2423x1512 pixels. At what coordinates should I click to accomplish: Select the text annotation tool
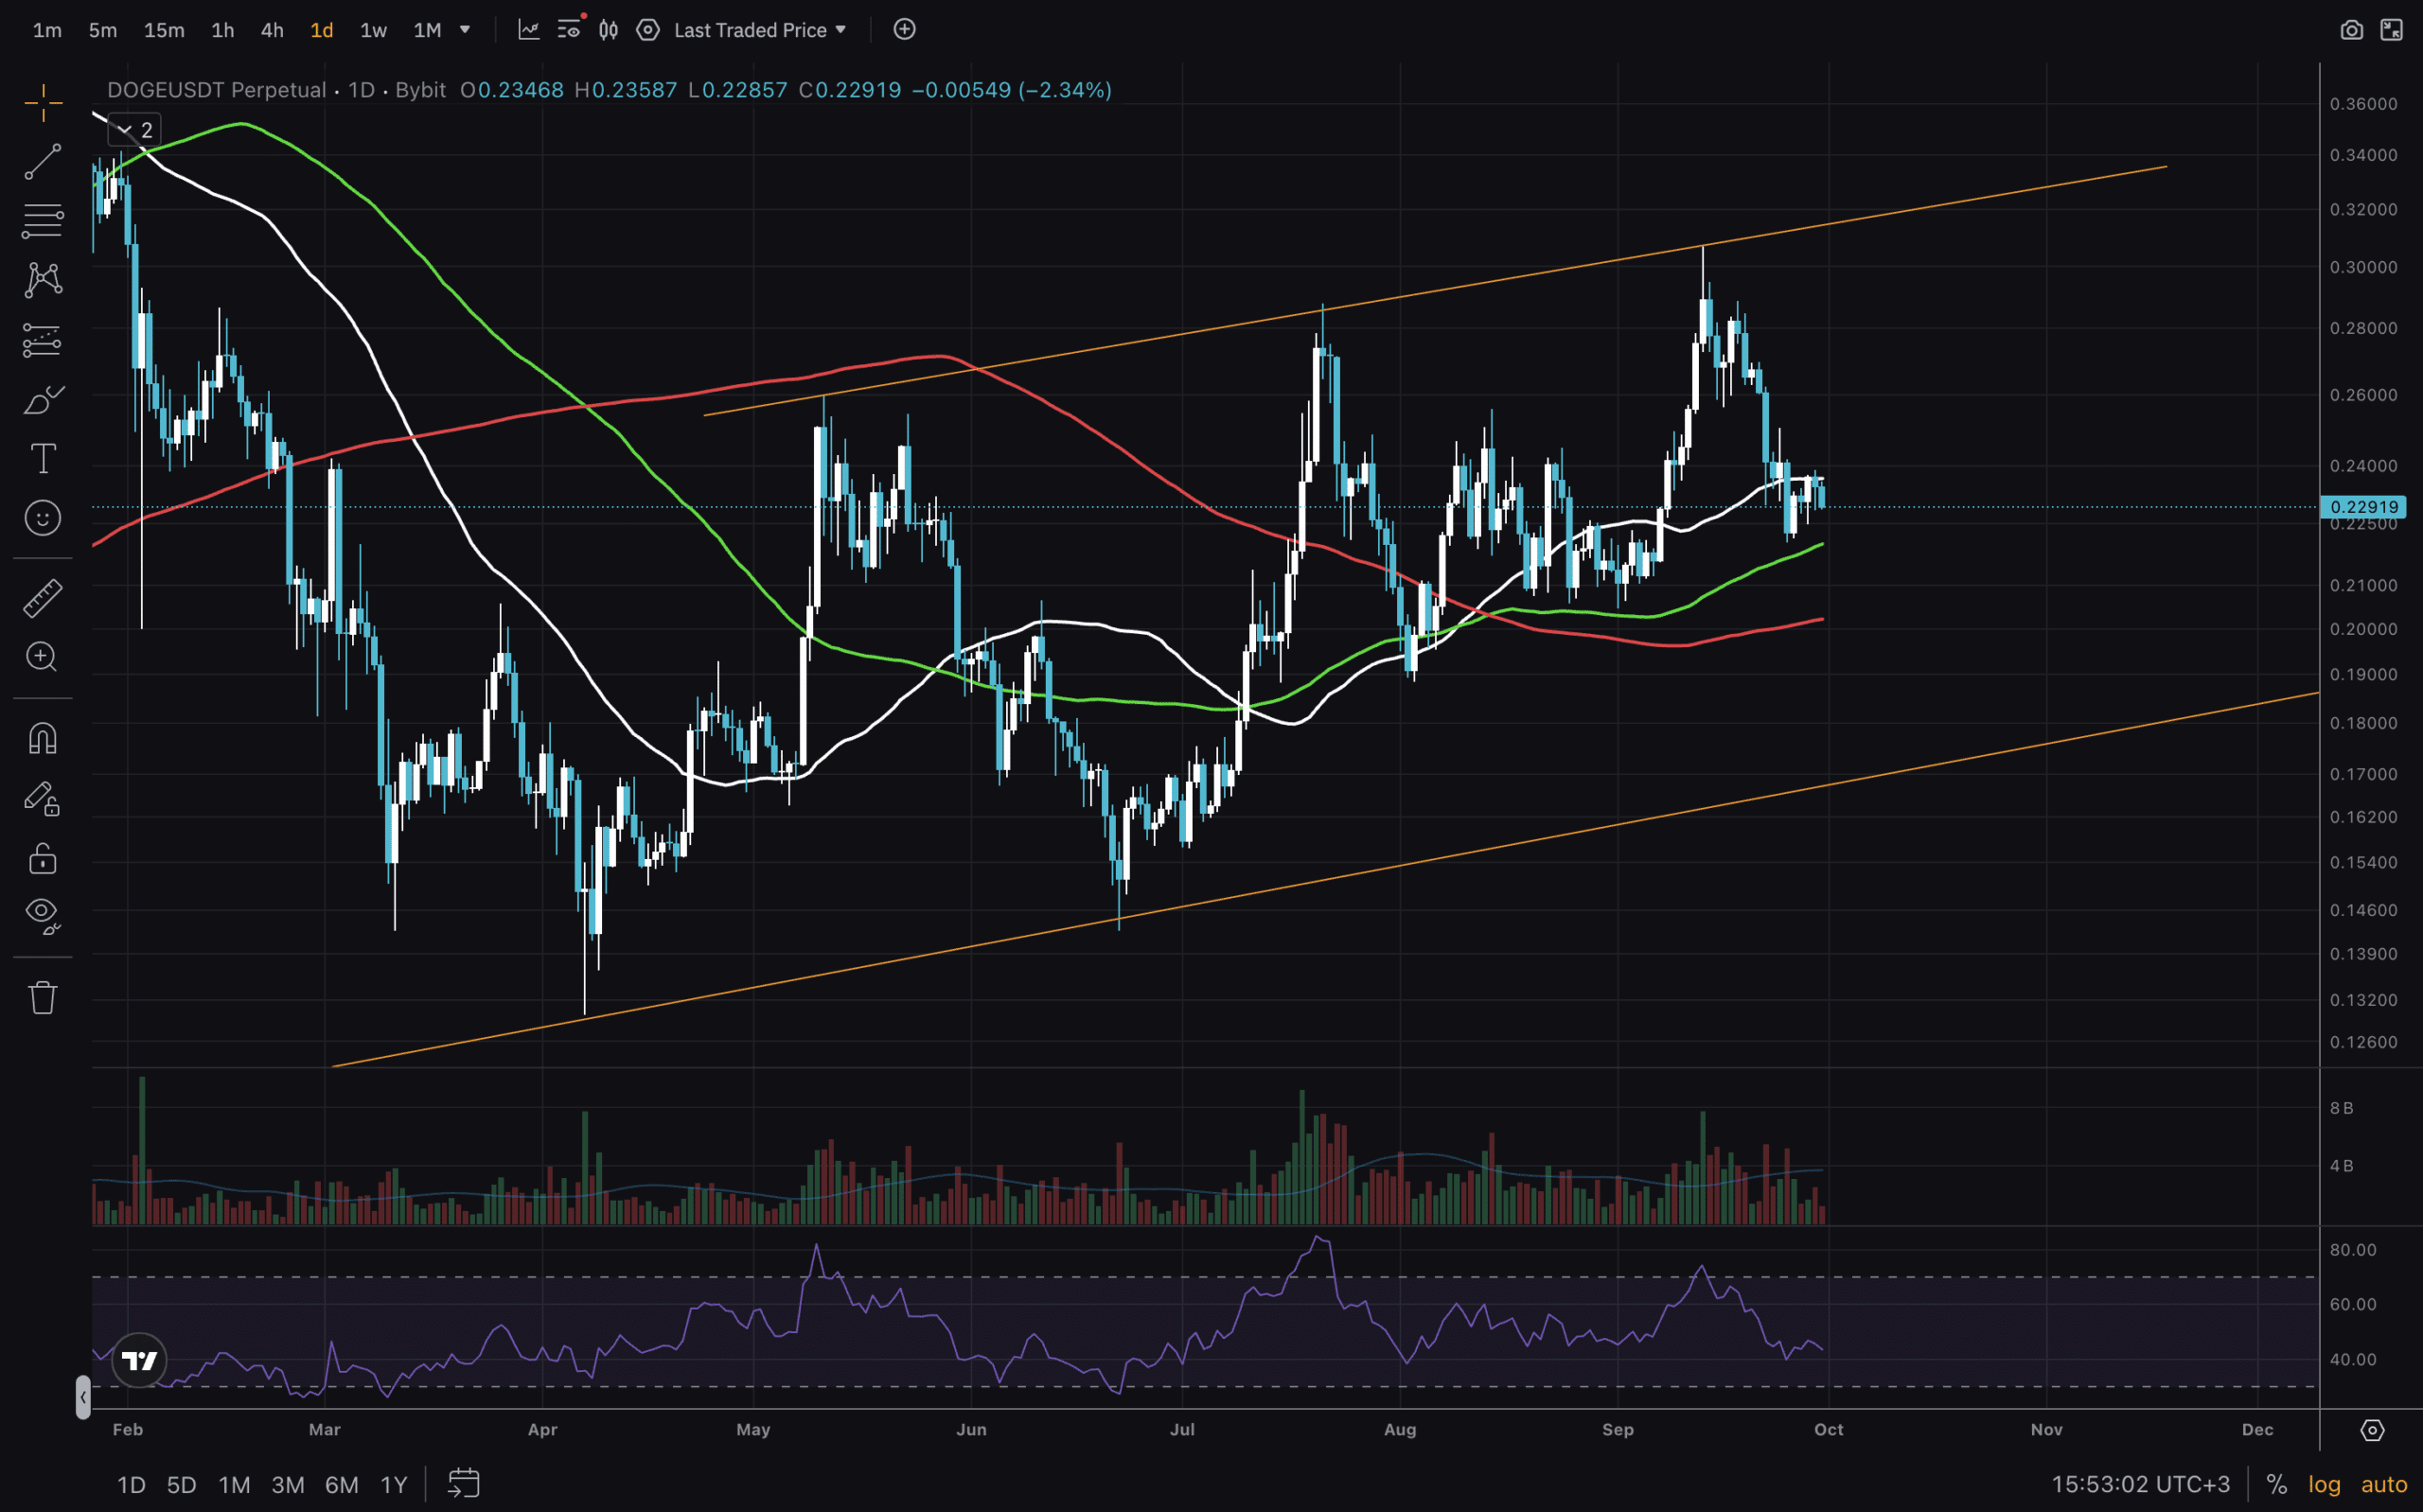pos(42,459)
